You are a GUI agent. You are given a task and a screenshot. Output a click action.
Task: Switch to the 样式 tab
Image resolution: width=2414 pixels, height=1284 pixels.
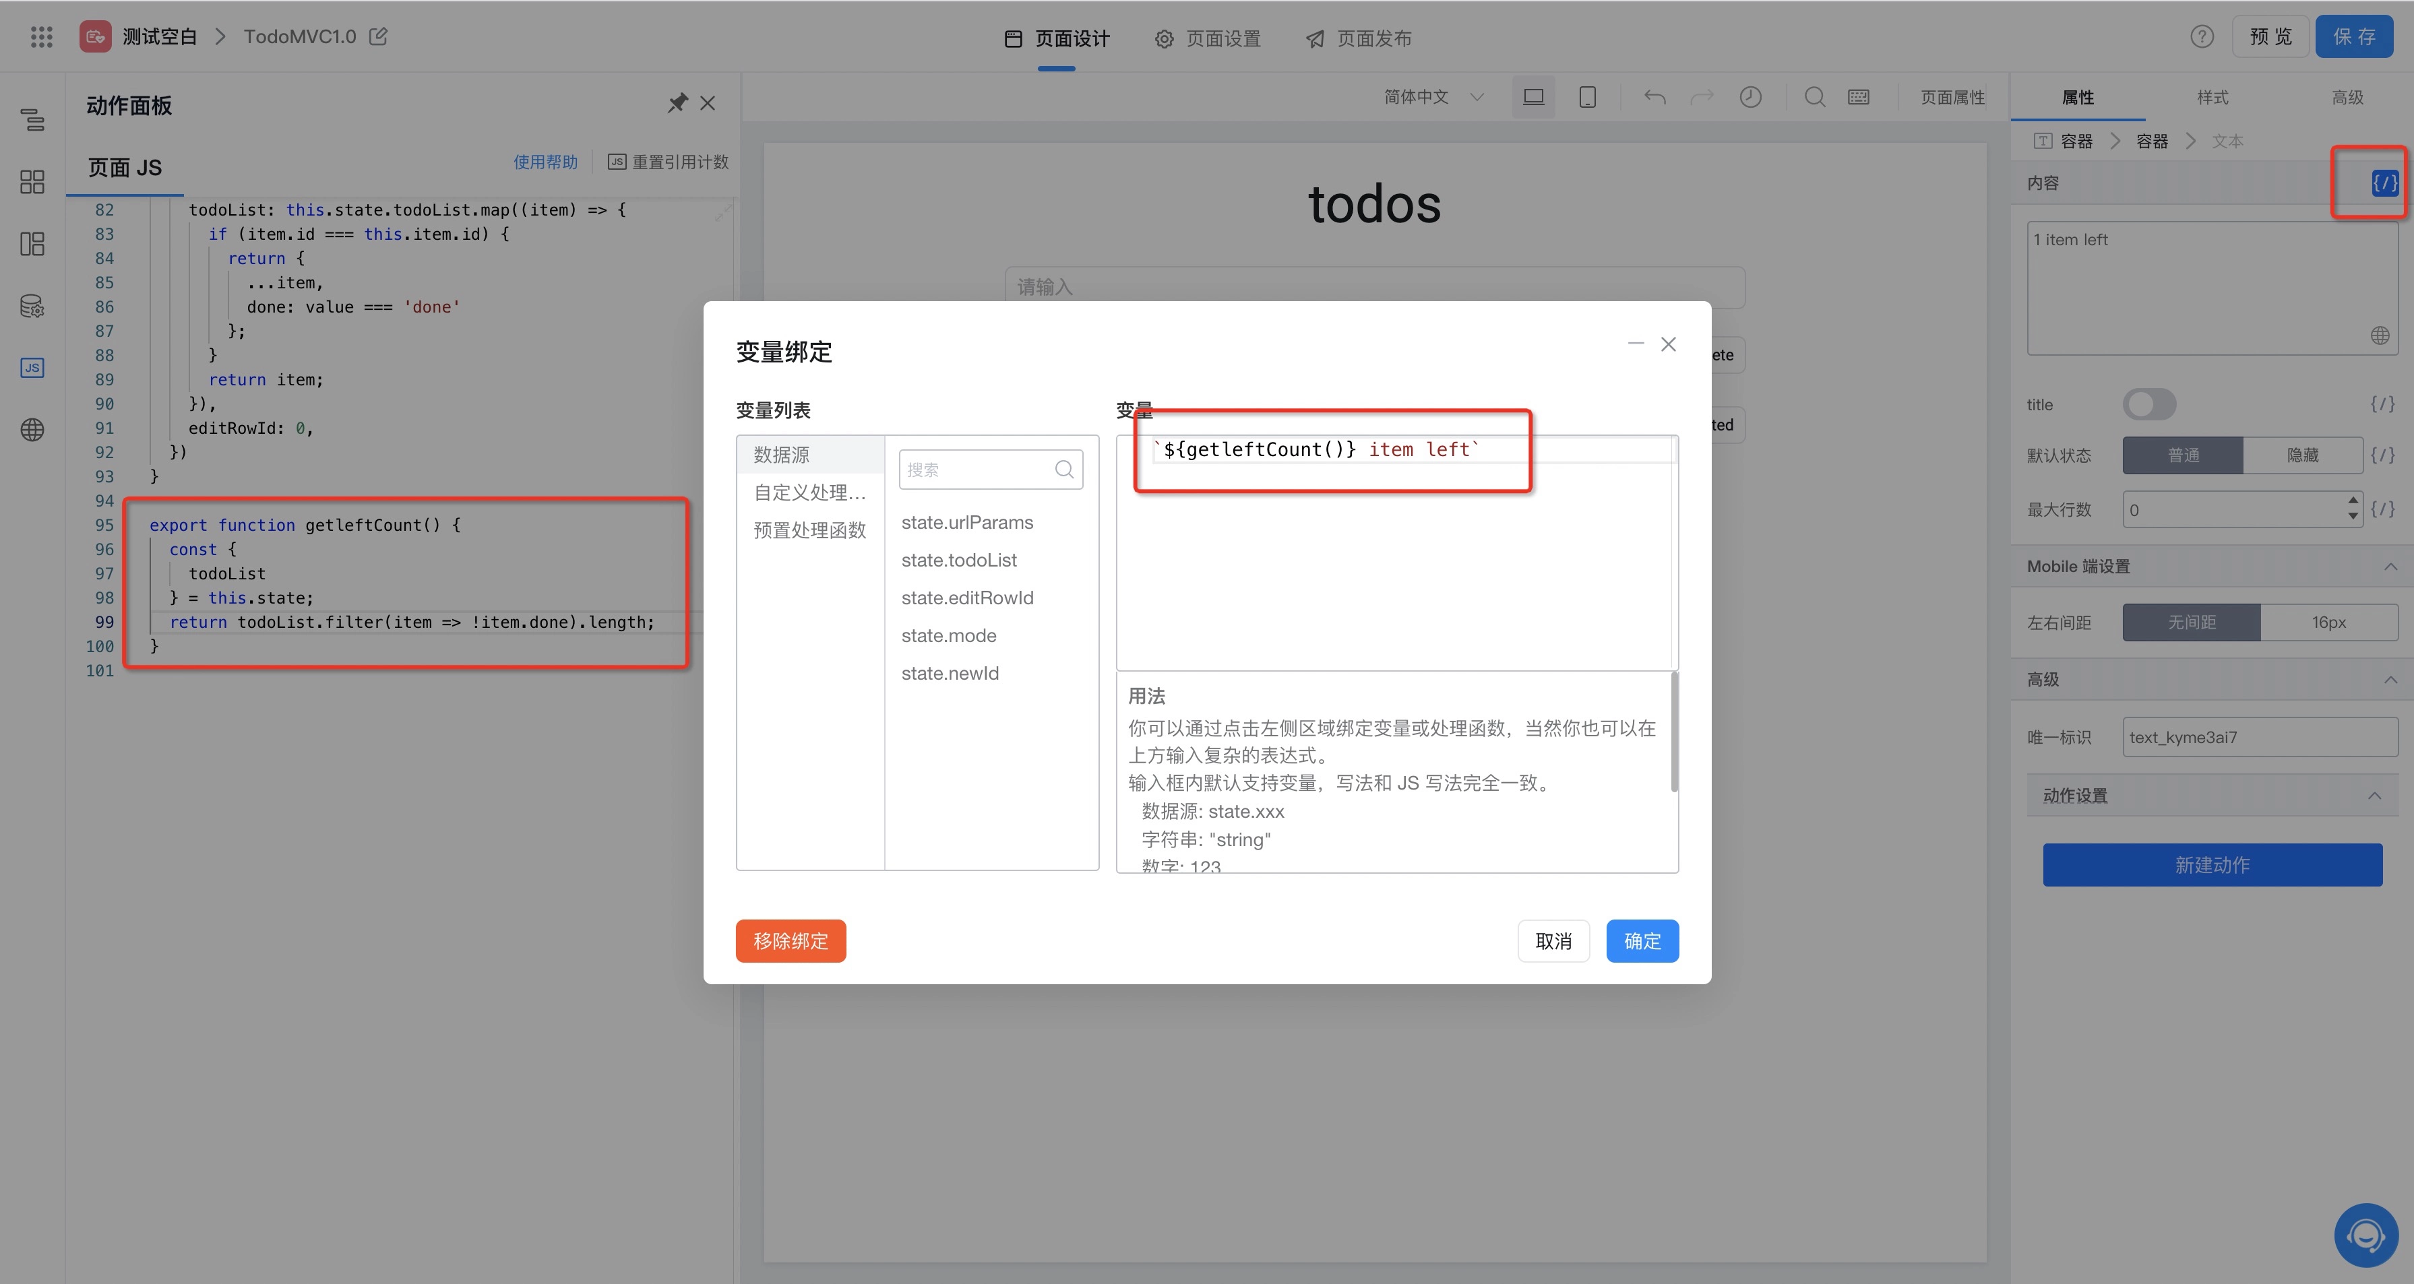2212,98
